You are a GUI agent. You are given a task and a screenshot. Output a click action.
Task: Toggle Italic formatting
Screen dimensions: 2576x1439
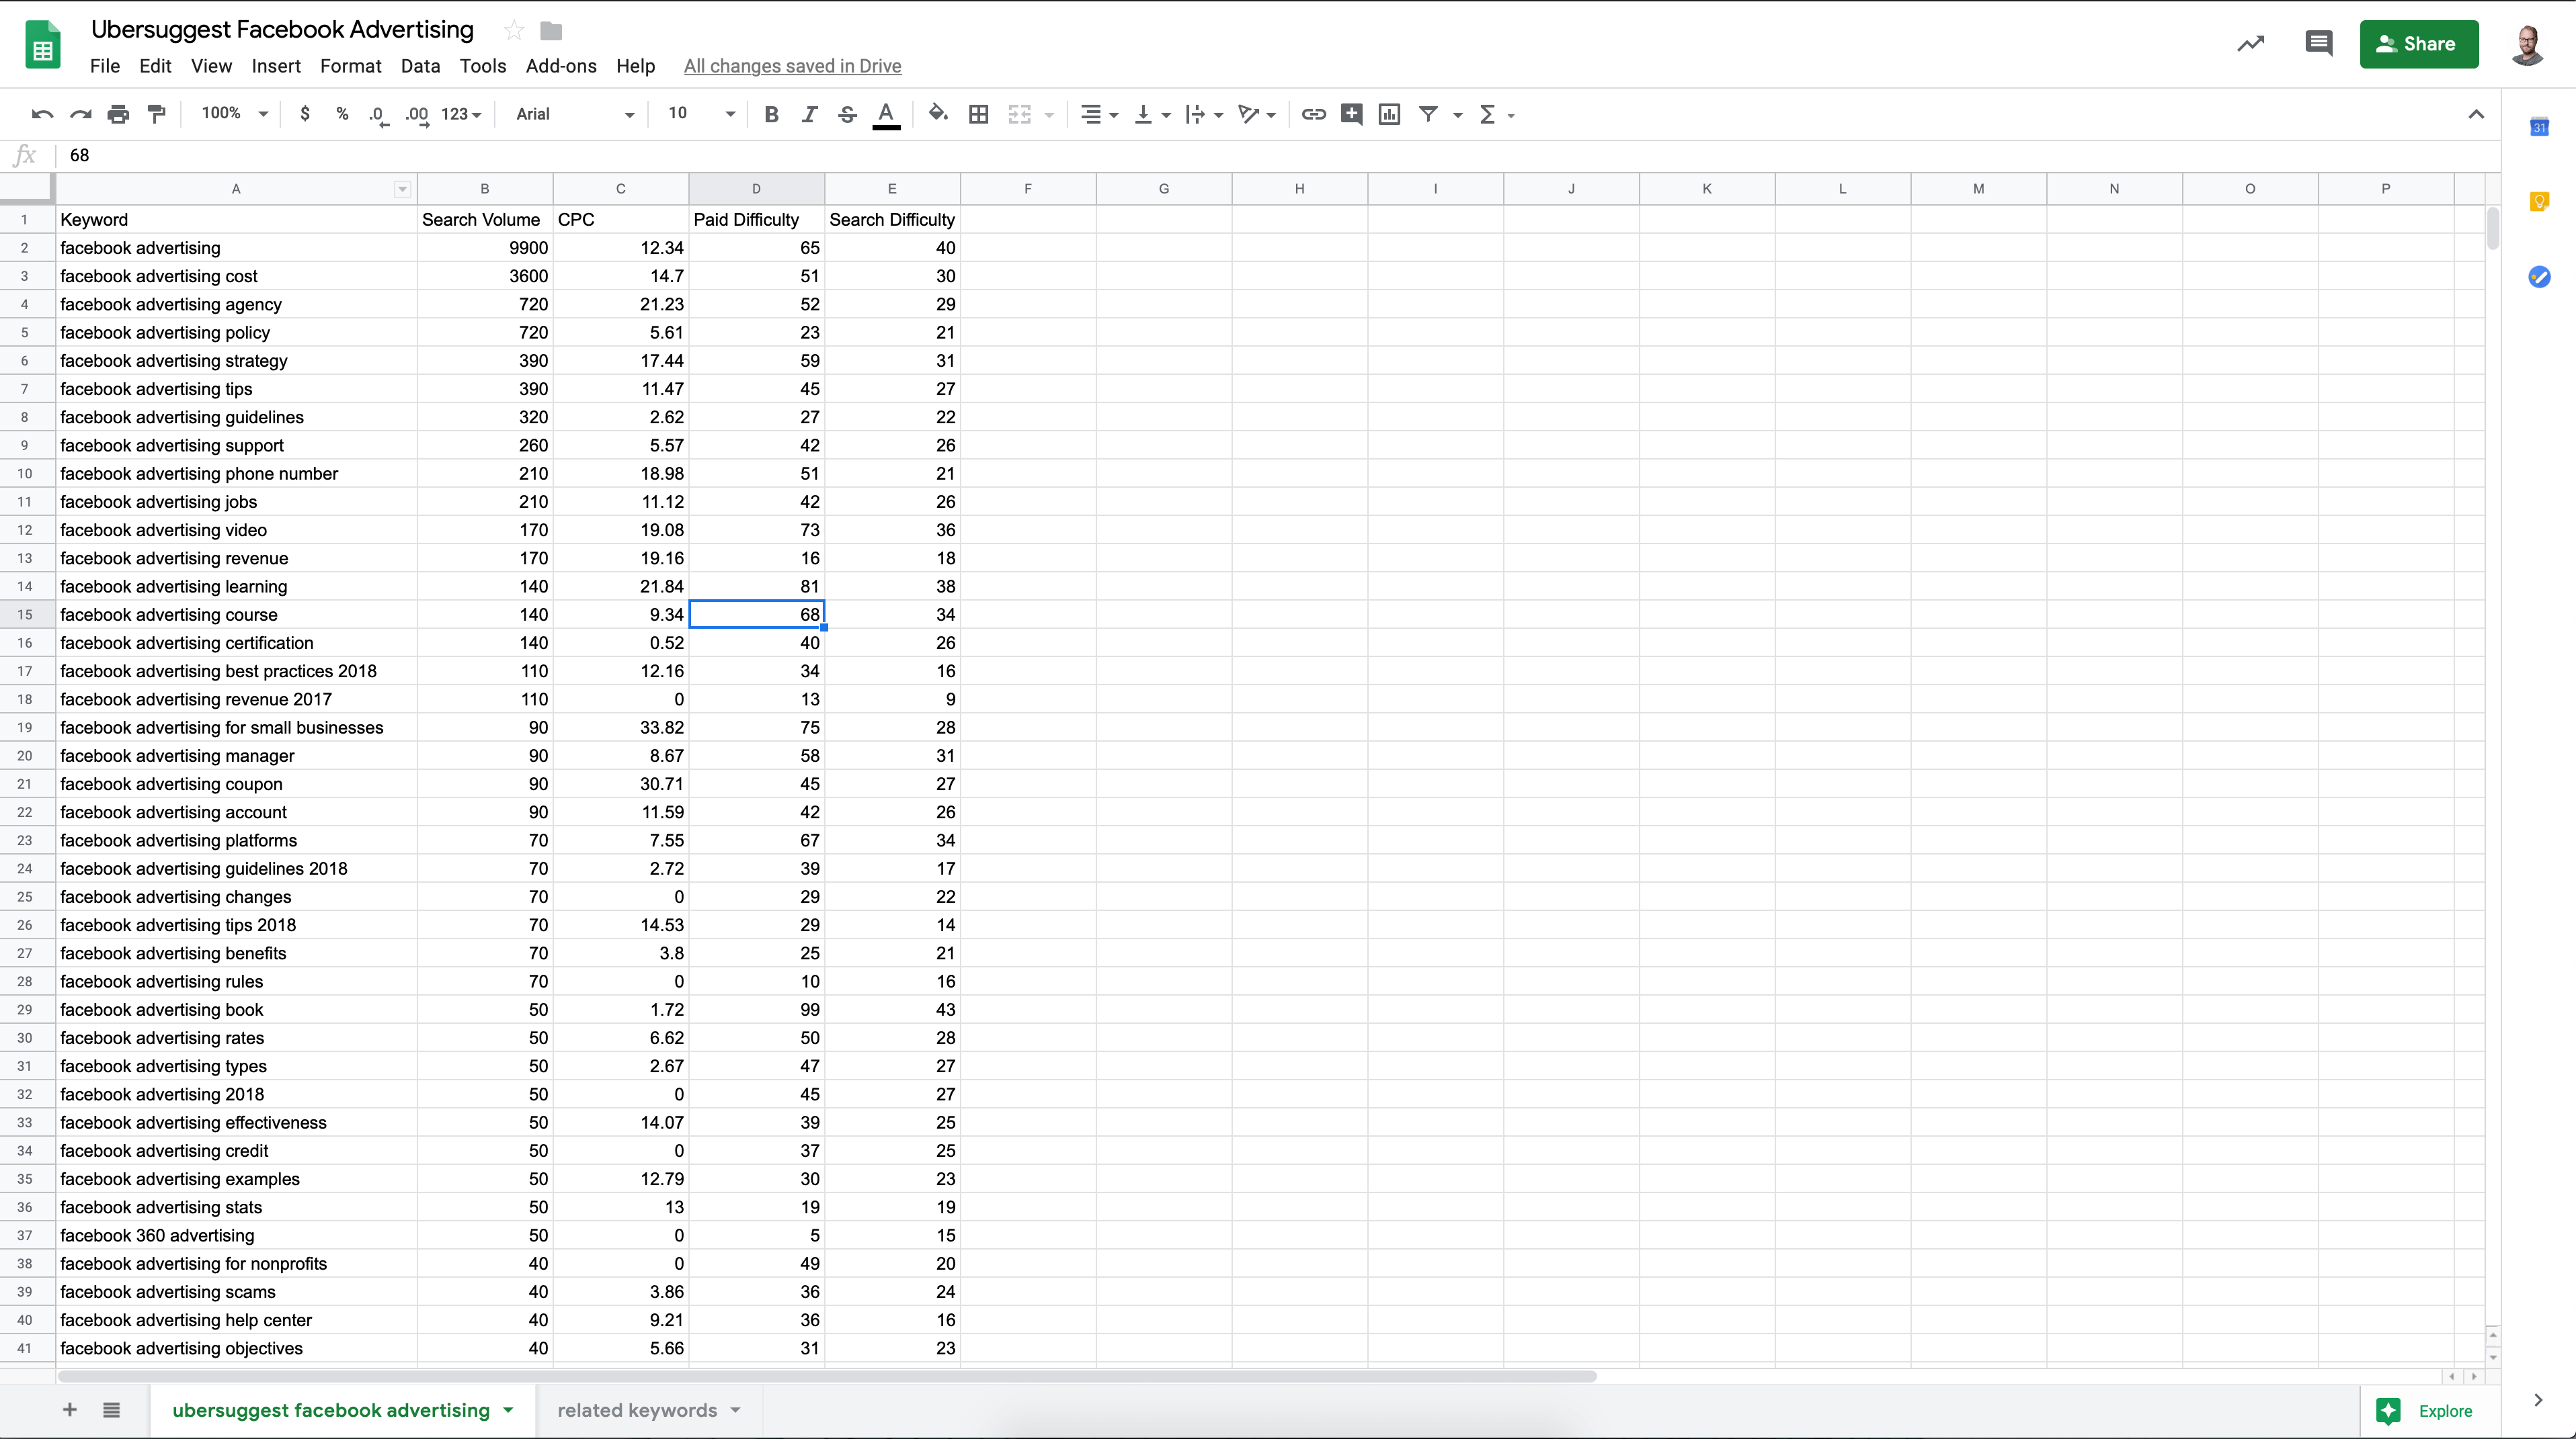pos(809,115)
